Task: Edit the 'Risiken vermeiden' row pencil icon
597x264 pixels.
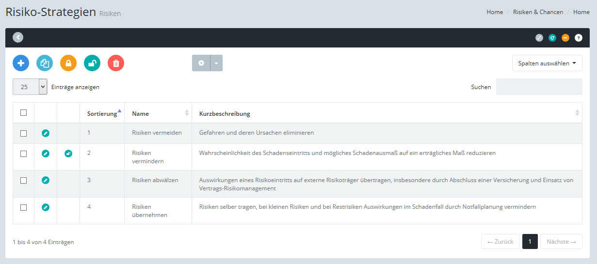Action: pos(46,133)
